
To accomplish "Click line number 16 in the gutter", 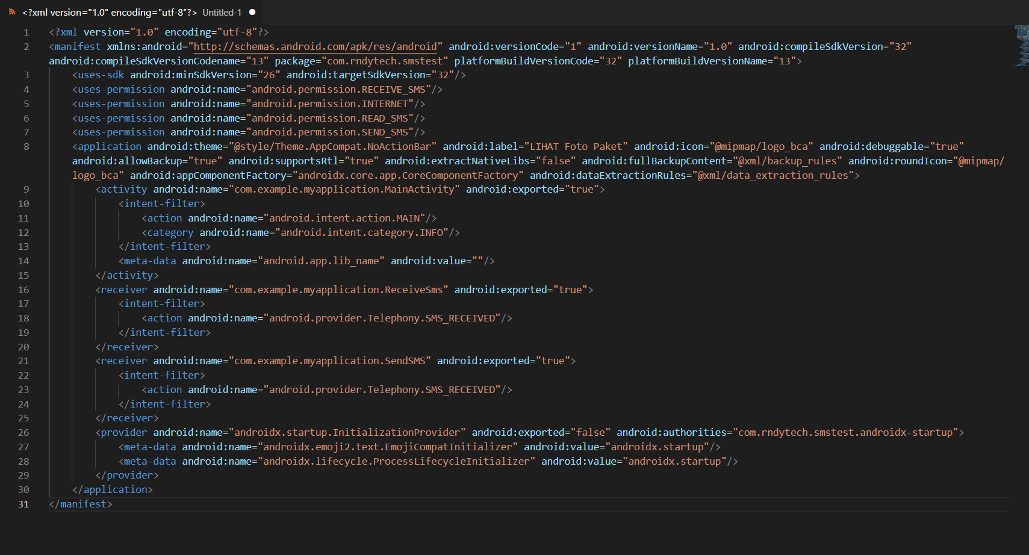I will coord(23,290).
